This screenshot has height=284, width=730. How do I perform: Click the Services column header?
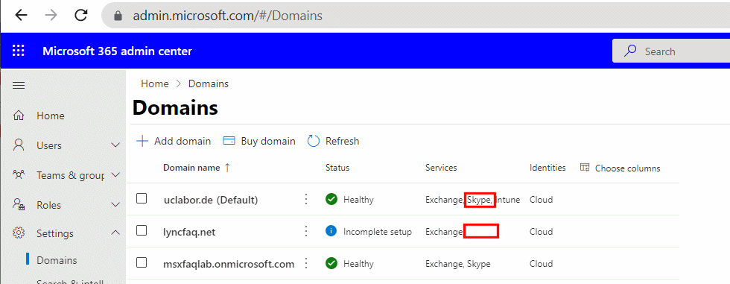pyautogui.click(x=441, y=168)
